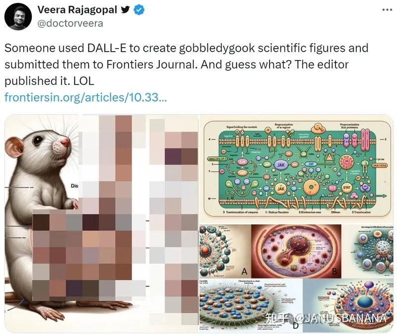
Task: Open the three-dot more options menu
Action: coord(387,10)
